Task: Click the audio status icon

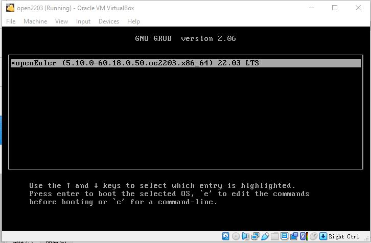Action: click(x=245, y=236)
